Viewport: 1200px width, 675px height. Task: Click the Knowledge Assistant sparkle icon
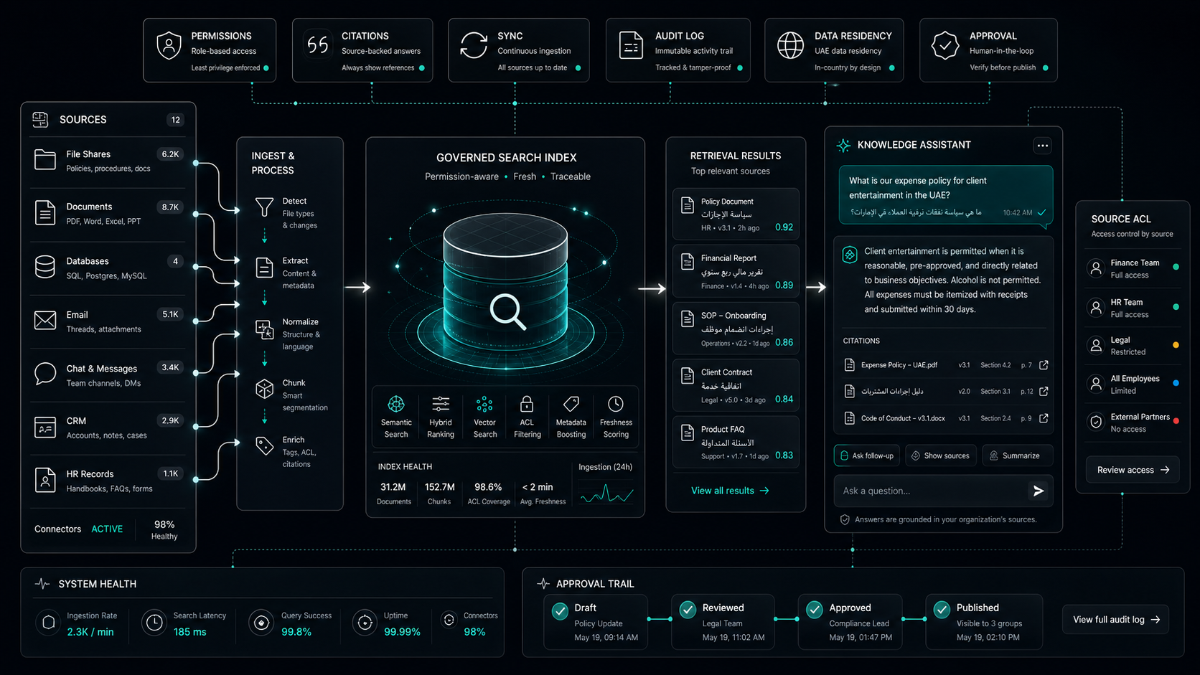coord(843,145)
